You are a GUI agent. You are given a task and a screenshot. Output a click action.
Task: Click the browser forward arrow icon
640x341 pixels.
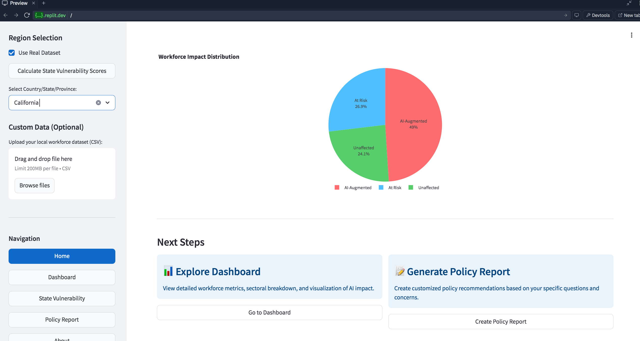click(x=16, y=15)
